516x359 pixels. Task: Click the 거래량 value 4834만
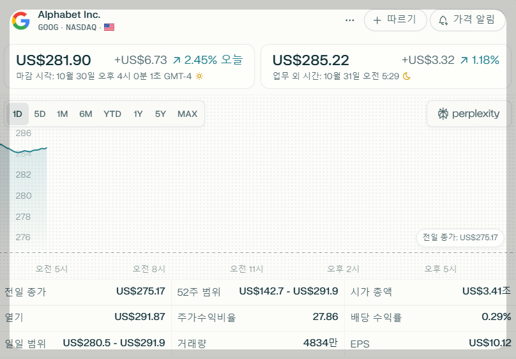coord(321,343)
